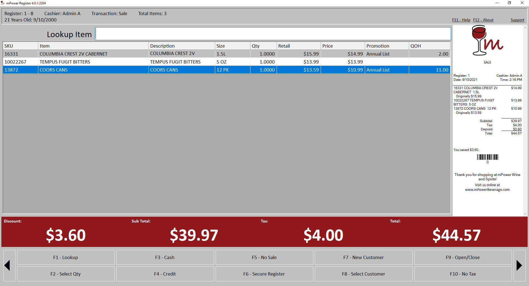Open the Support link
Screen dimensions: 529x286
click(x=517, y=20)
